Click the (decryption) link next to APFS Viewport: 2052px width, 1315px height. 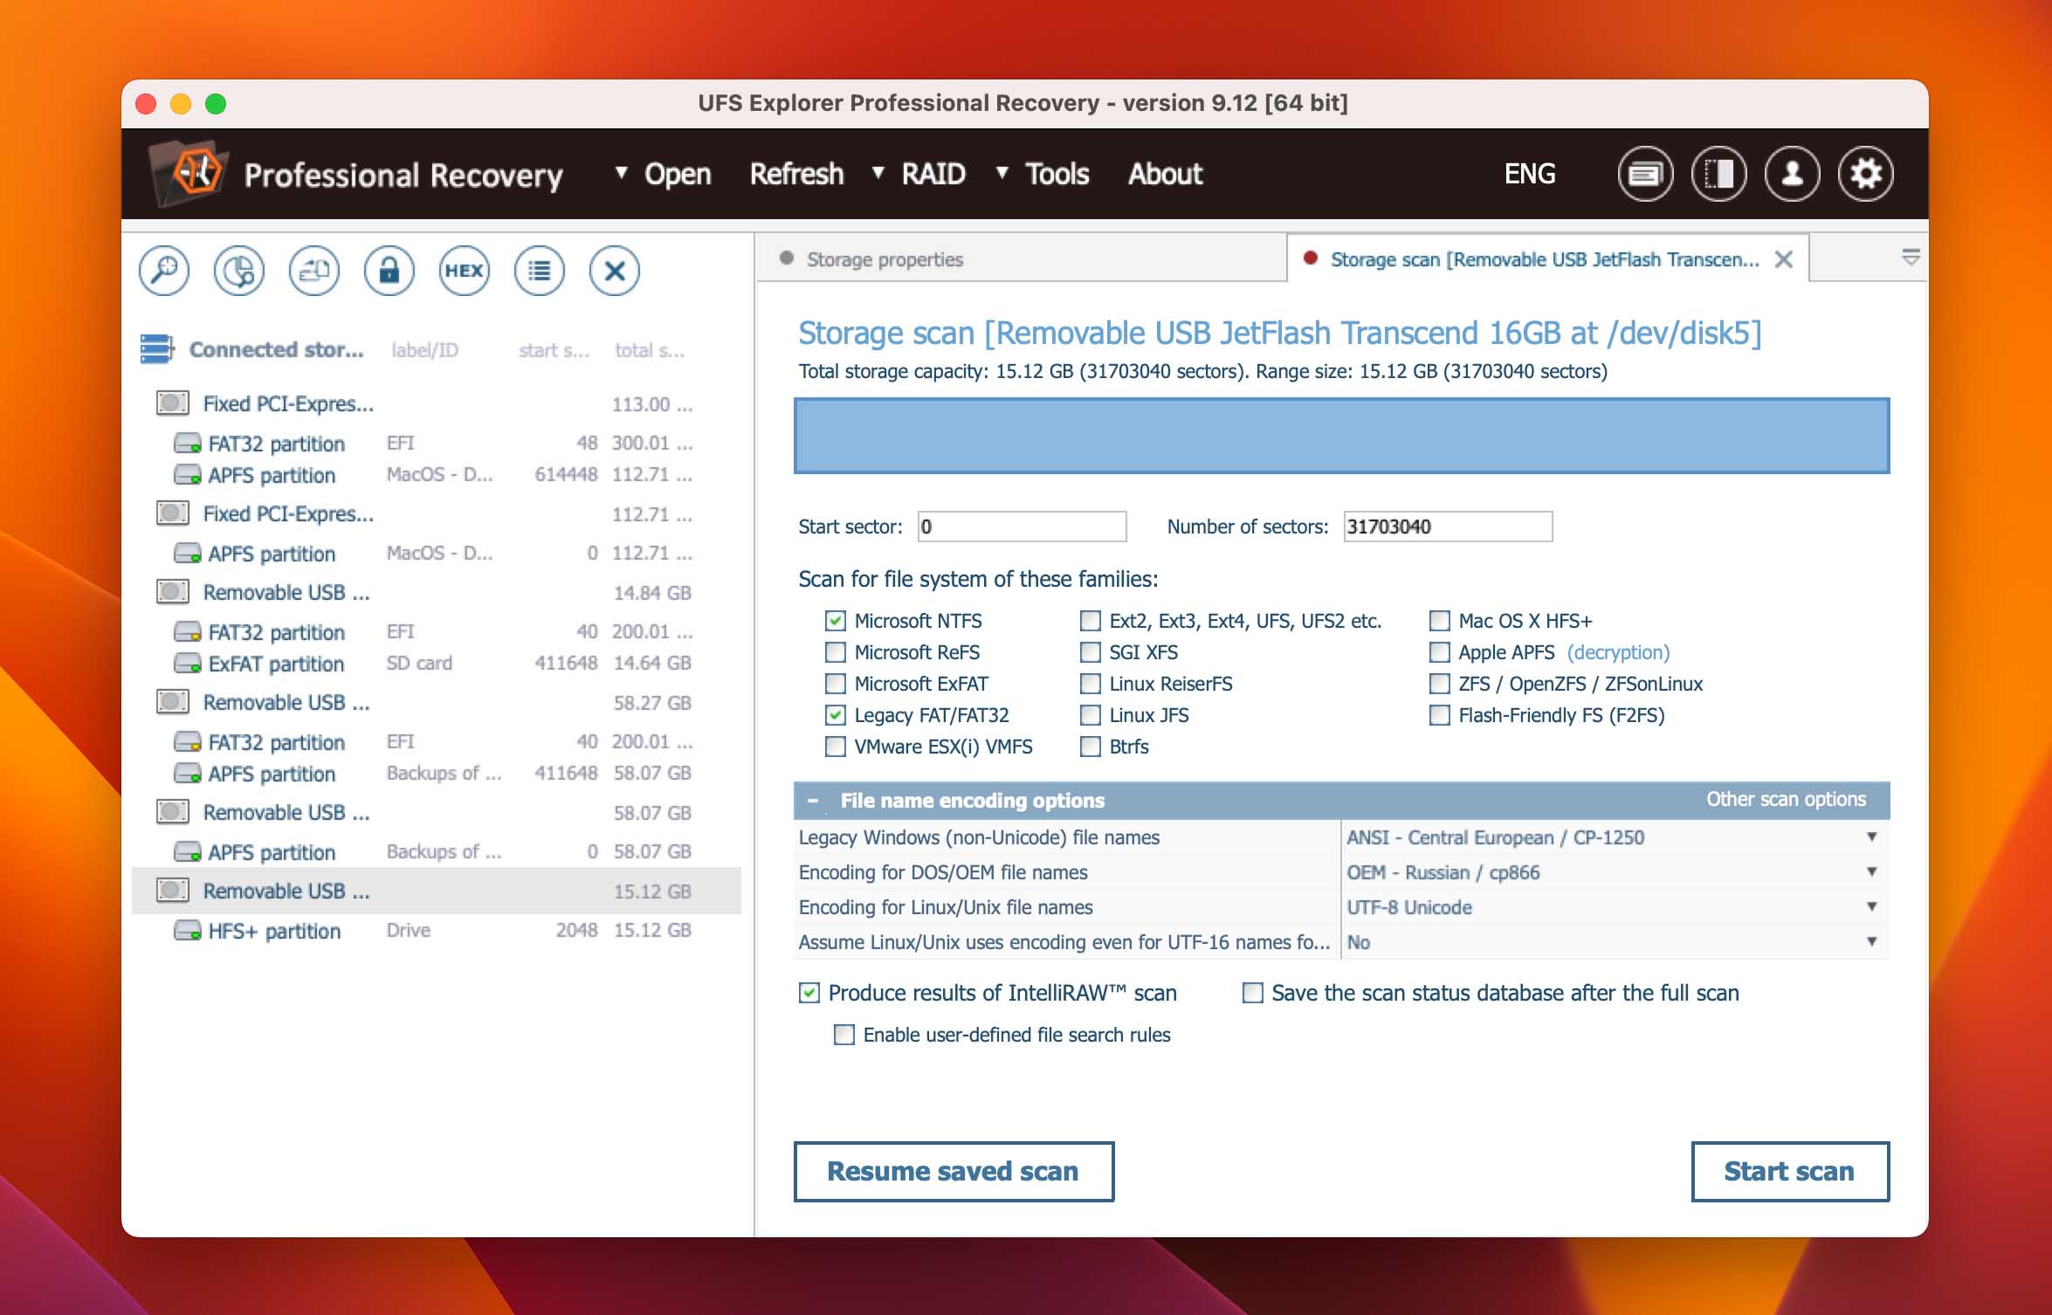(1618, 652)
